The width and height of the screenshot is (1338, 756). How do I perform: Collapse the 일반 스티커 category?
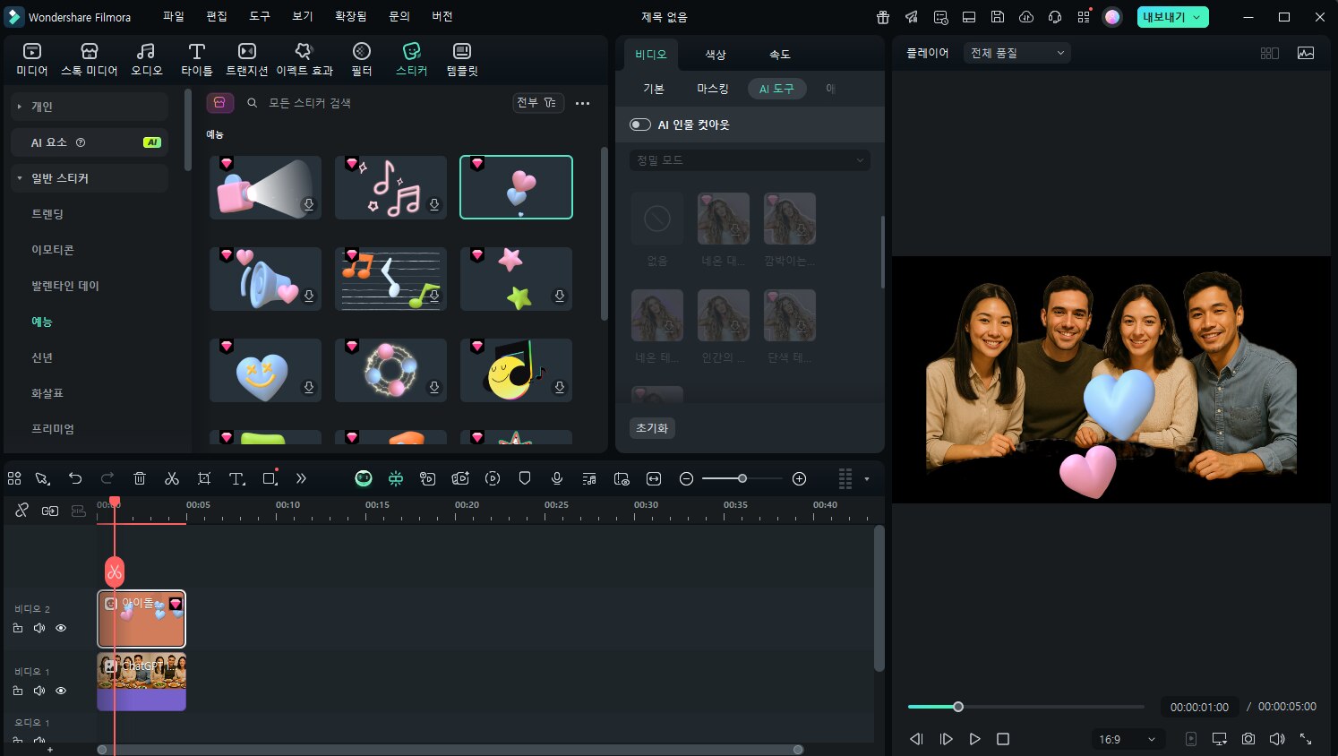(x=90, y=178)
